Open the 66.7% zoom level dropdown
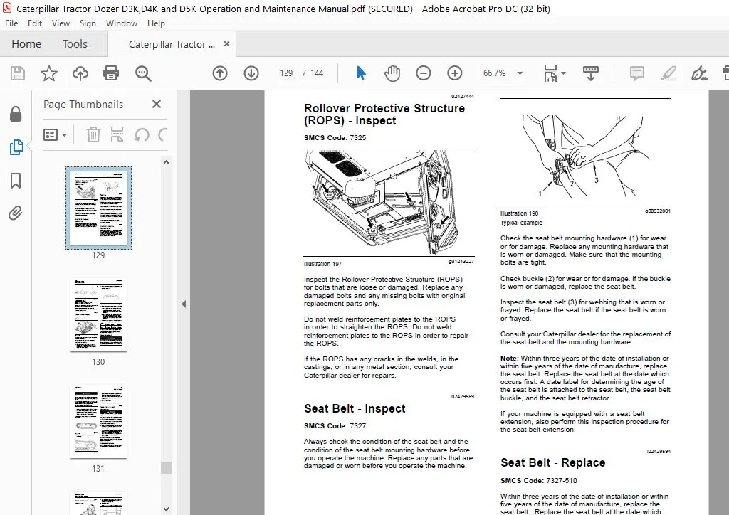Viewport: 729px width, 515px height. coord(520,73)
